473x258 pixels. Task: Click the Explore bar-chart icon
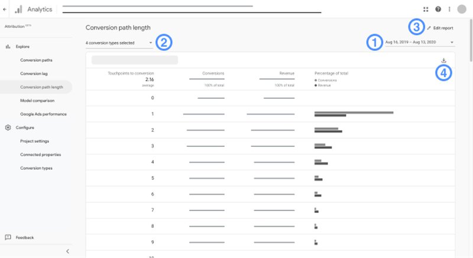click(8, 47)
